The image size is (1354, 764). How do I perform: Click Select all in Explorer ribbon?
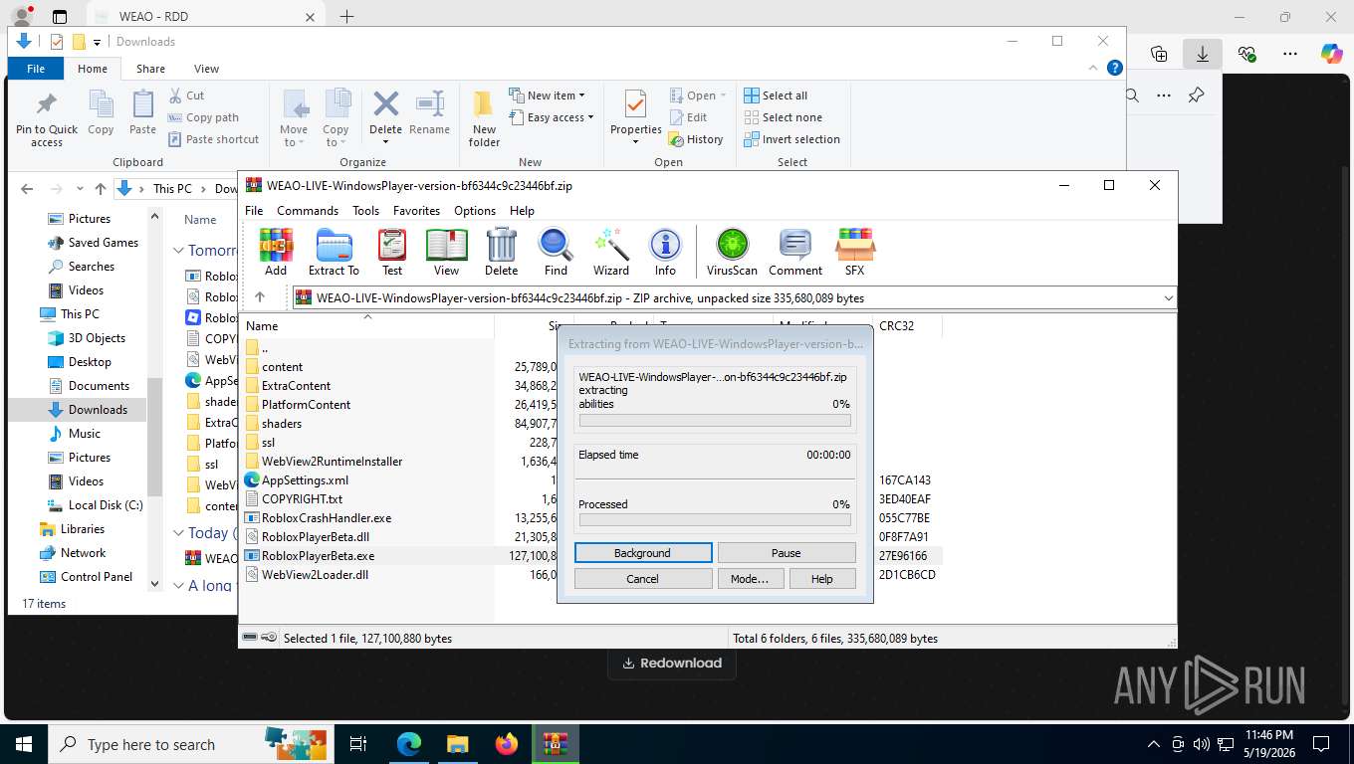point(777,95)
